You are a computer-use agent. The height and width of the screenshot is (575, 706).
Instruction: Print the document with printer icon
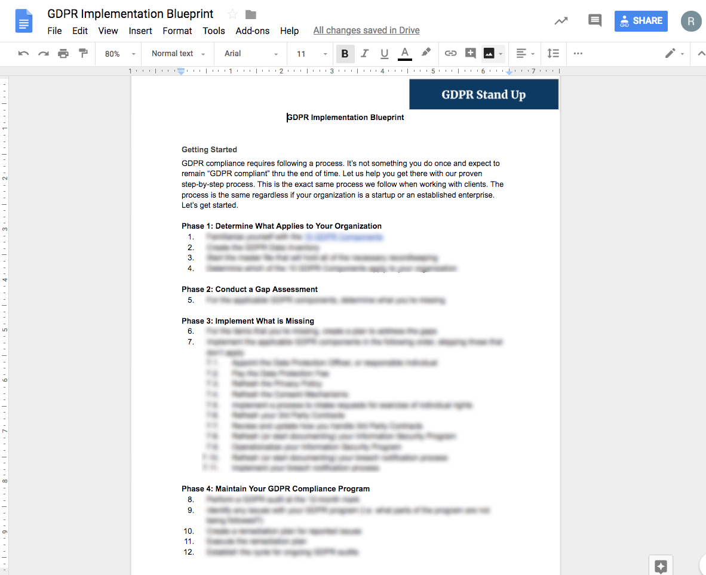[63, 54]
